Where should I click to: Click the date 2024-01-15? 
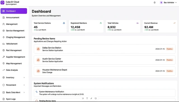pos(160,49)
